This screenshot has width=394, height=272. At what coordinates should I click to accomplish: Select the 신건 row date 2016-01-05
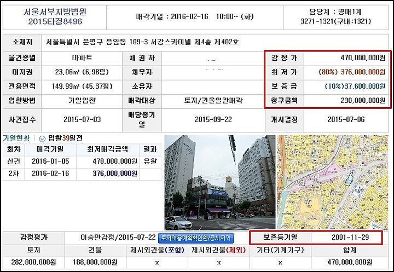(50, 161)
